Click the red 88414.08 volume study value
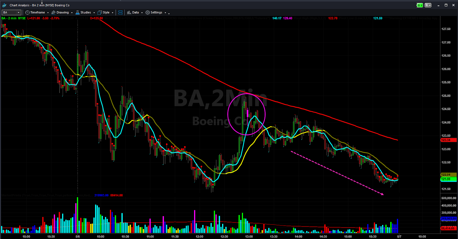458x239 pixels. pos(117,195)
